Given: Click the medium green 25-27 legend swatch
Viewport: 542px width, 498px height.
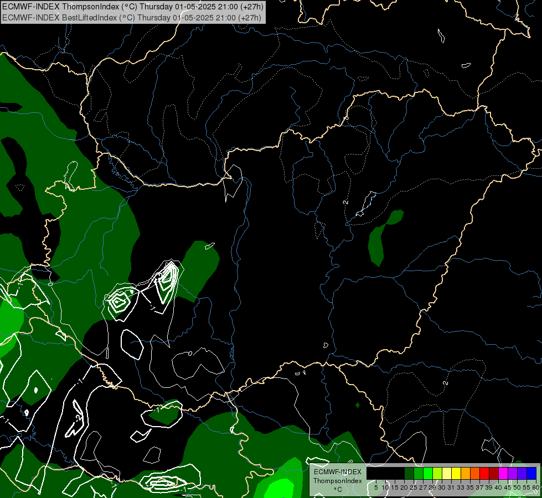Looking at the screenshot, I should click(419, 473).
